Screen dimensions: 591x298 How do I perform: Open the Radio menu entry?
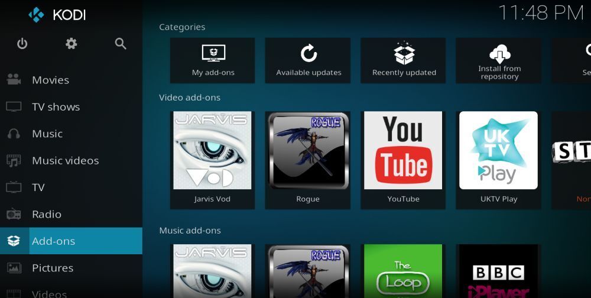tap(72, 214)
